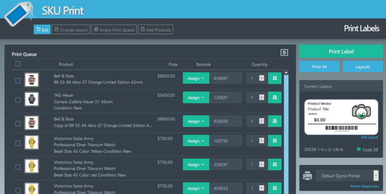
Task: Open the Layouts button
Action: 363,67
